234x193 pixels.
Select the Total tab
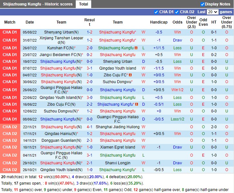pos(83,4)
